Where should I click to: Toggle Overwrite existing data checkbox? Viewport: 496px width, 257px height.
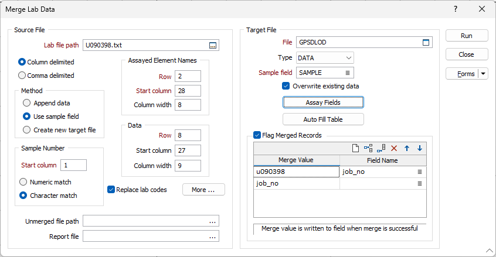tap(286, 86)
